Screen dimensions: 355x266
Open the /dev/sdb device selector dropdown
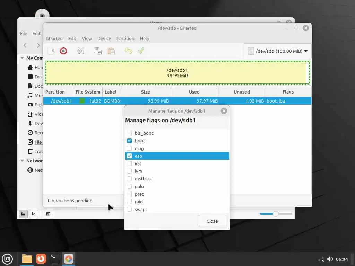277,51
